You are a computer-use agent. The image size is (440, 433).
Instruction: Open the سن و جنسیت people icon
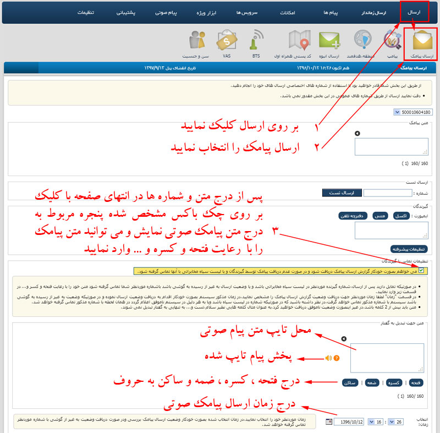pos(197,40)
